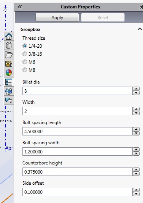Collapse the Groupbox section chevron
The width and height of the screenshot is (143, 203).
[140, 29]
